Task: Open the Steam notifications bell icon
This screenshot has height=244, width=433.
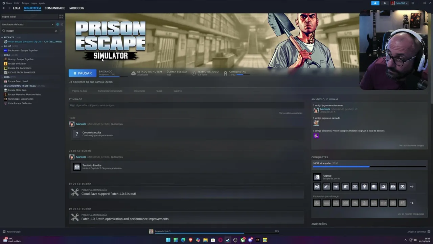Action: 385,3
